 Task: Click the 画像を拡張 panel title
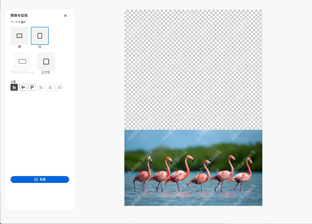tap(19, 15)
